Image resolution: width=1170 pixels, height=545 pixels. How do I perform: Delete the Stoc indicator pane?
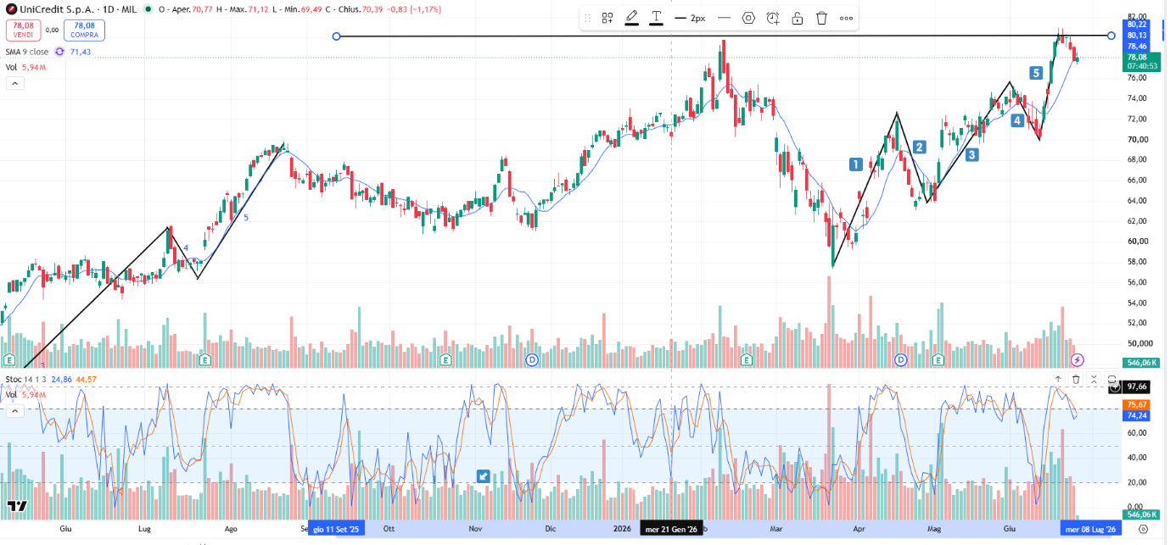coord(1076,380)
